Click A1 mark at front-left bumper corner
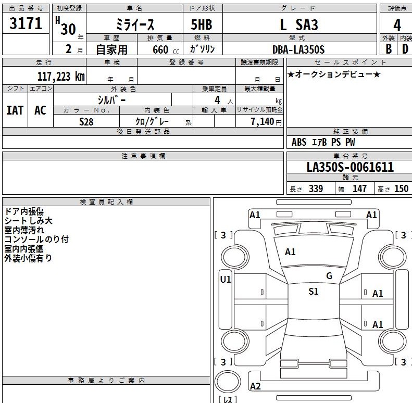Screen dimensions: 412x403 [x=255, y=215]
